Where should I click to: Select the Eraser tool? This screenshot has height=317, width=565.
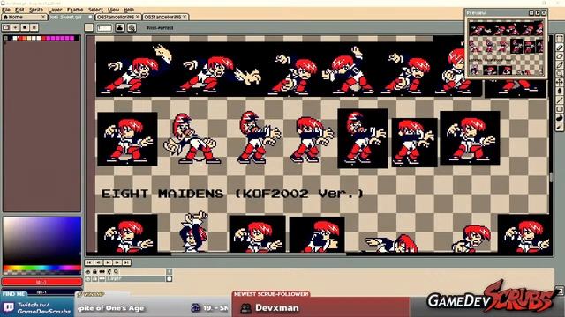[559, 56]
